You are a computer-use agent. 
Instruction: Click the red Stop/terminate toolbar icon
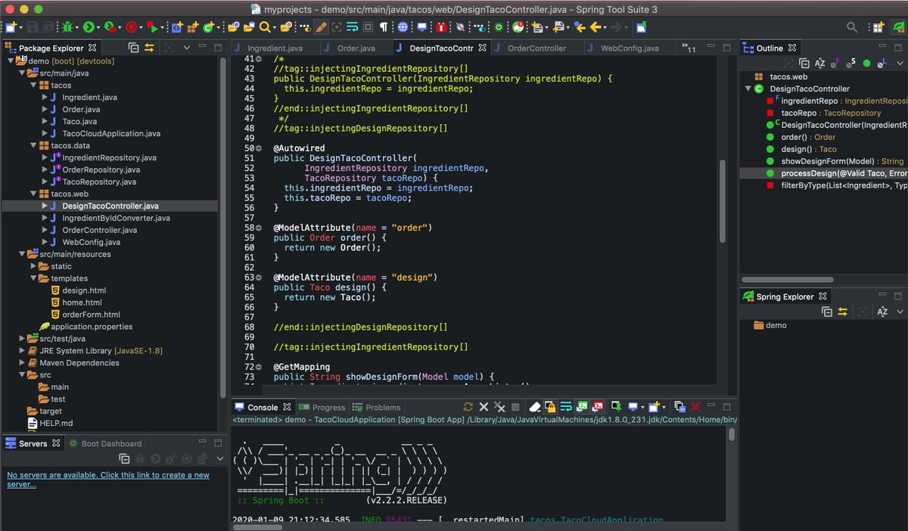131,27
